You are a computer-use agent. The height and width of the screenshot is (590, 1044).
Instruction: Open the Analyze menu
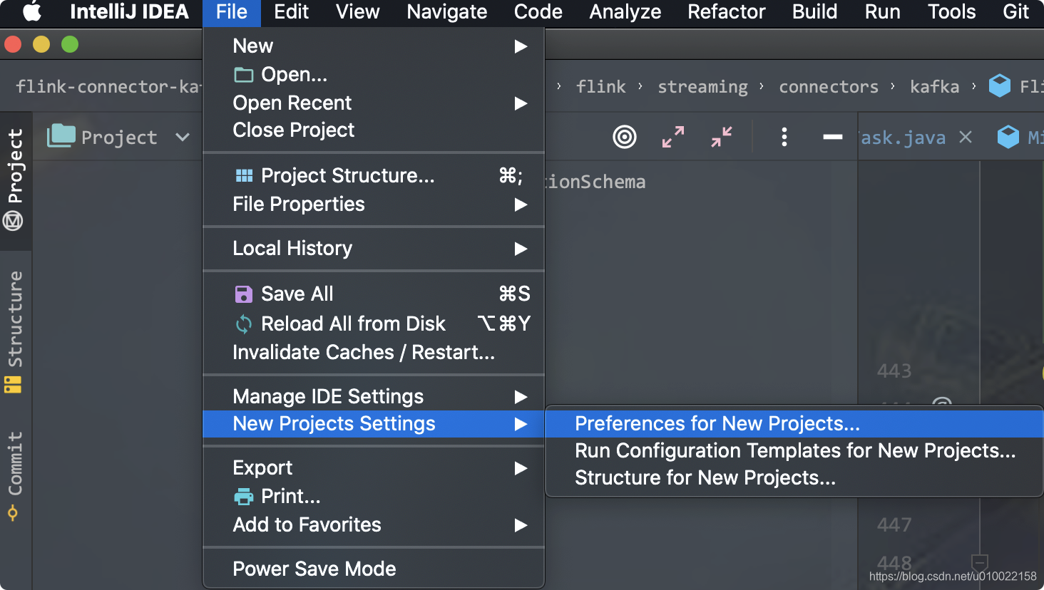point(625,12)
